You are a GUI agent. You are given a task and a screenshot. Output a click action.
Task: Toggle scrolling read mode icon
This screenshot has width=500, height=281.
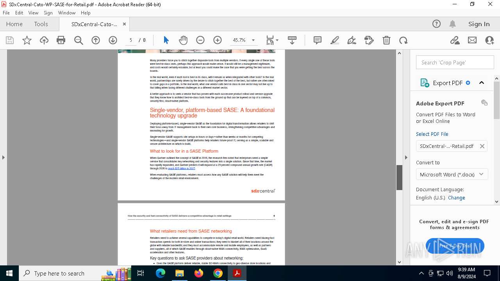coord(292,40)
